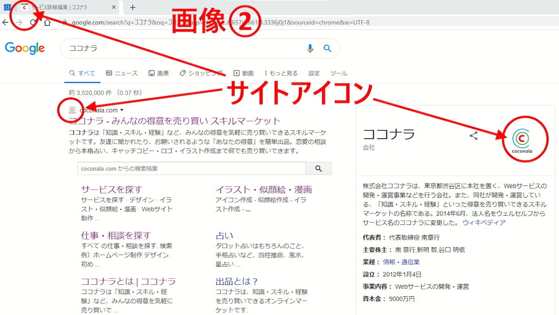Click the ココナラ knowledge panel title
The height and width of the screenshot is (315, 559).
pyautogui.click(x=389, y=134)
